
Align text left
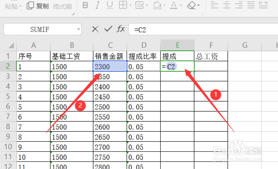pyautogui.click(x=215, y=5)
